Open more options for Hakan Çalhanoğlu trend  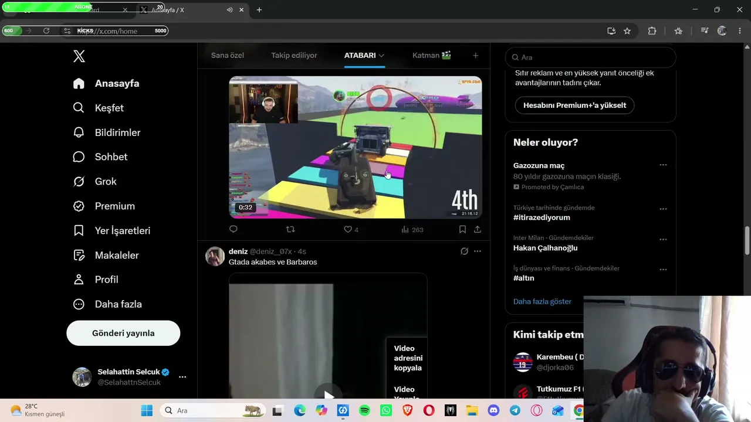pyautogui.click(x=663, y=239)
